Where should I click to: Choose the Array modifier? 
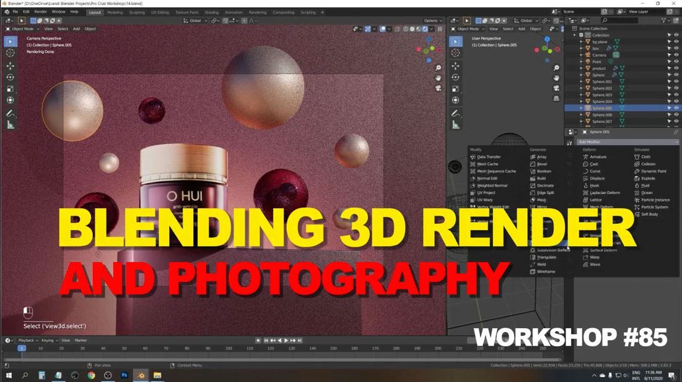[538, 157]
